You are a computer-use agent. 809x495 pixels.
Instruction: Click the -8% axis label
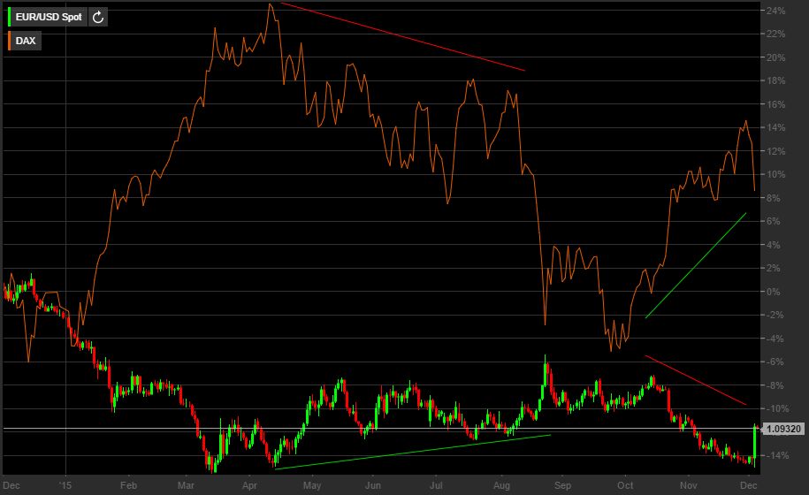[x=774, y=385]
